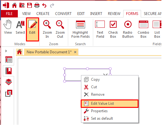Open Properties from the context menu
162x125 pixels.
point(110,111)
